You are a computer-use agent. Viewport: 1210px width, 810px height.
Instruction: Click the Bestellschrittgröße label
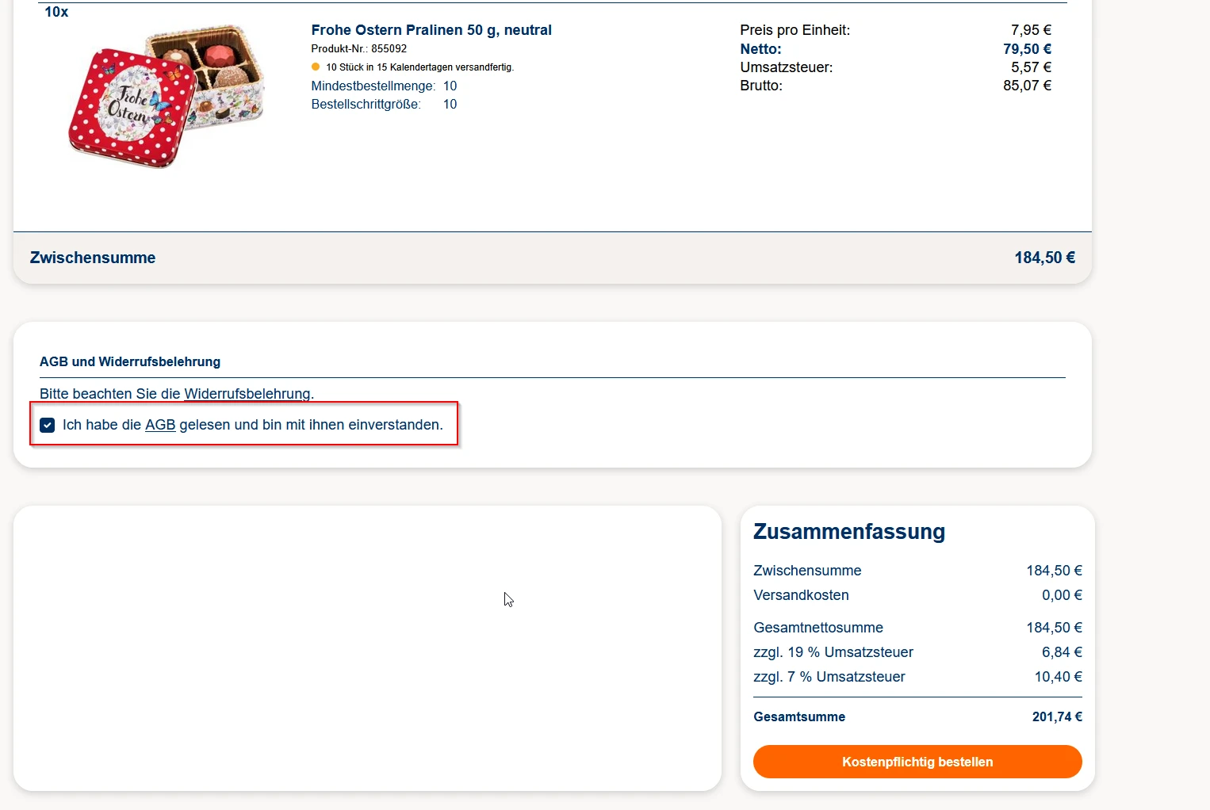[366, 105]
